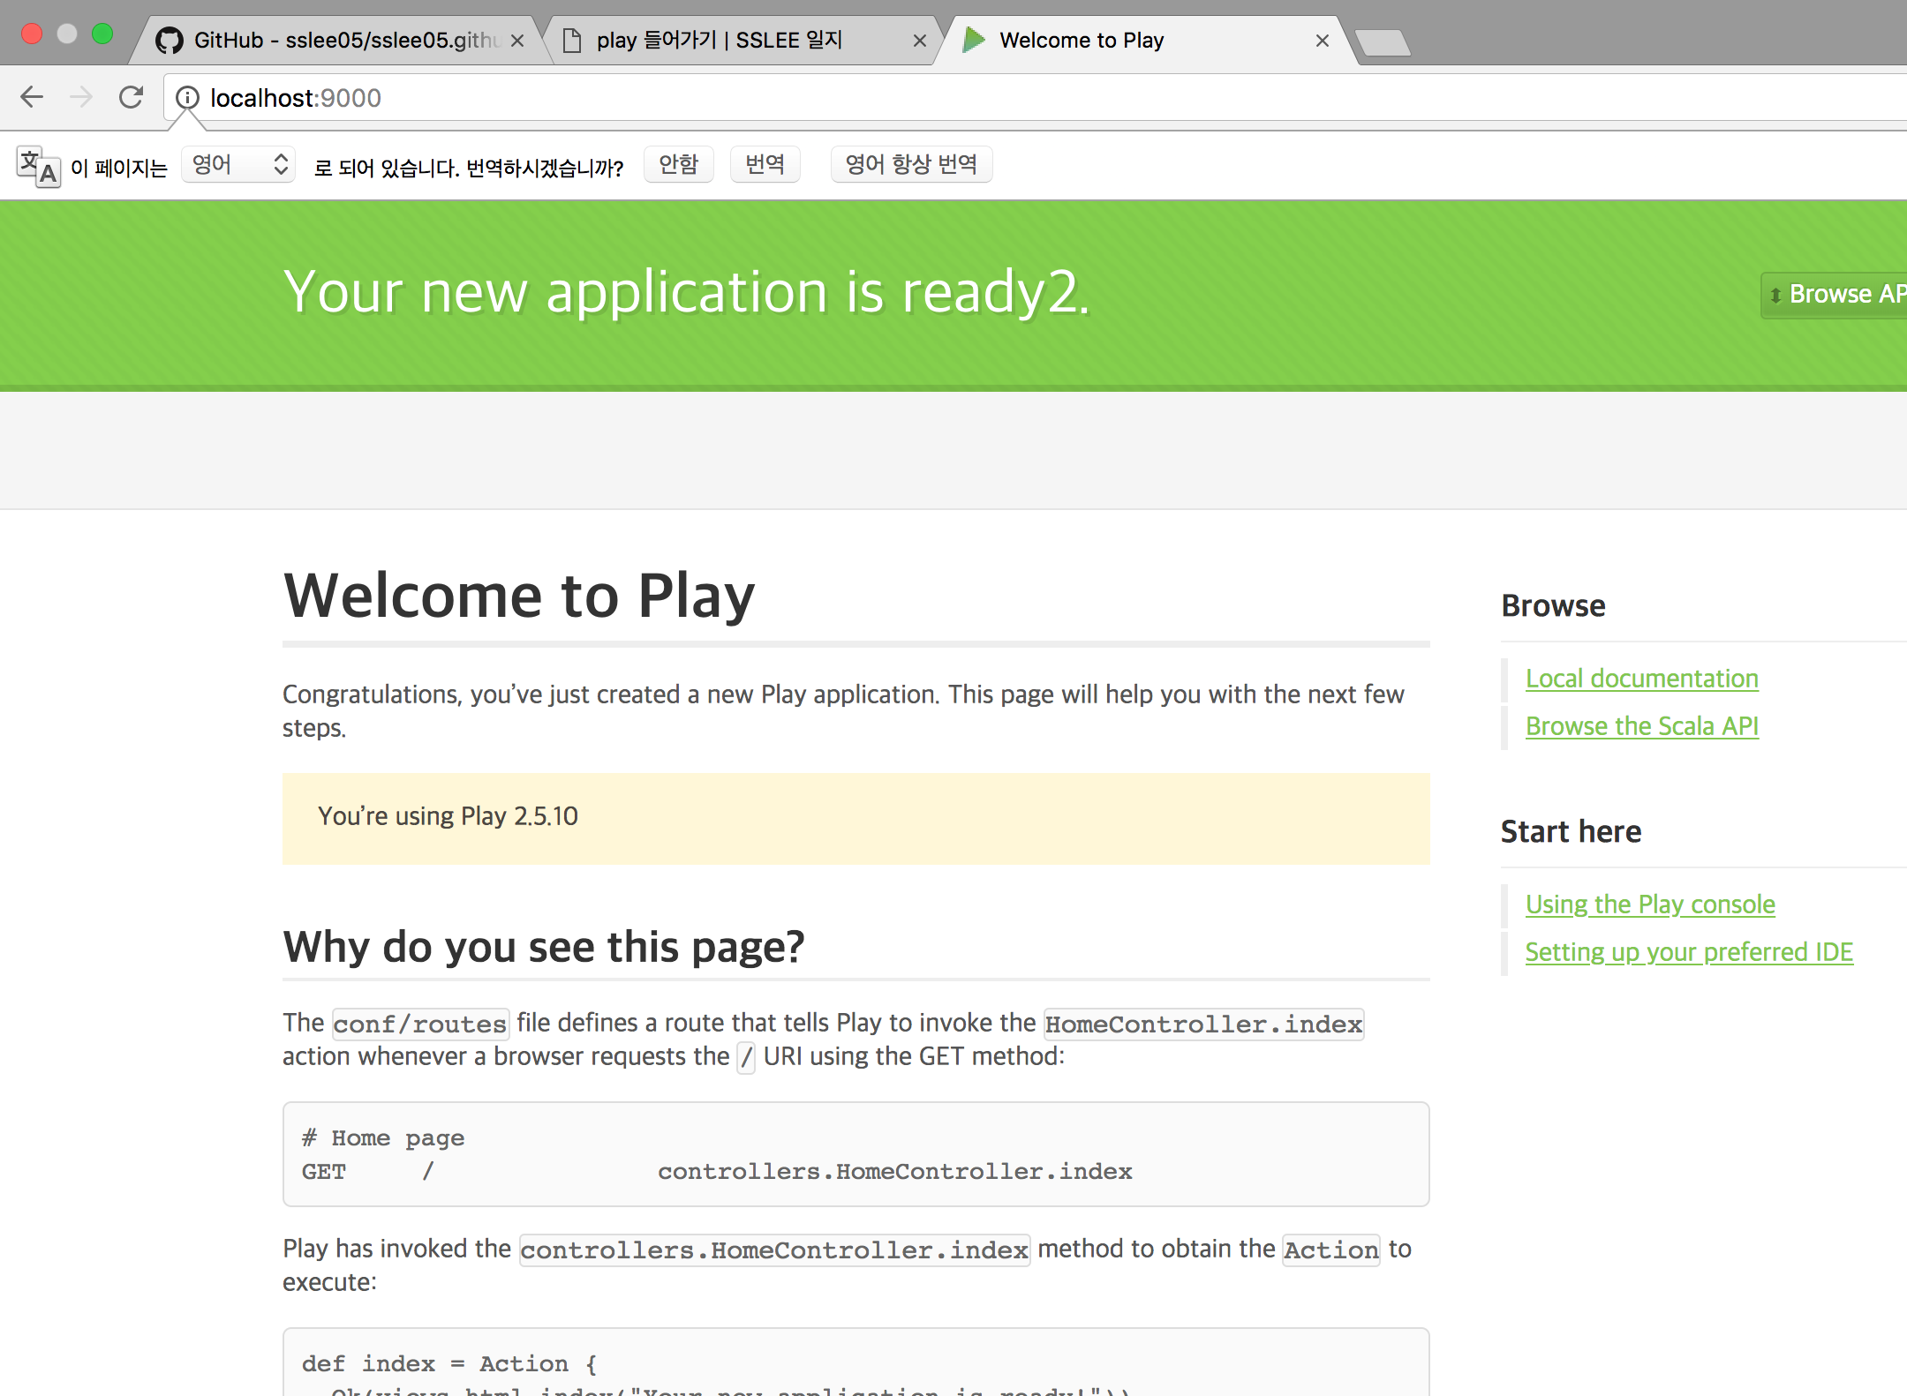This screenshot has height=1396, width=1907.
Task: Switch to the GitHub sslee05 tab
Action: click(337, 41)
